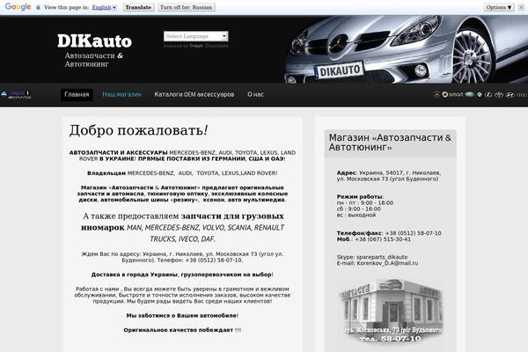528x352 pixels.
Task: Click the Автозапчасти & Автотюнинг subtitle under DIKauto
Action: (94, 60)
